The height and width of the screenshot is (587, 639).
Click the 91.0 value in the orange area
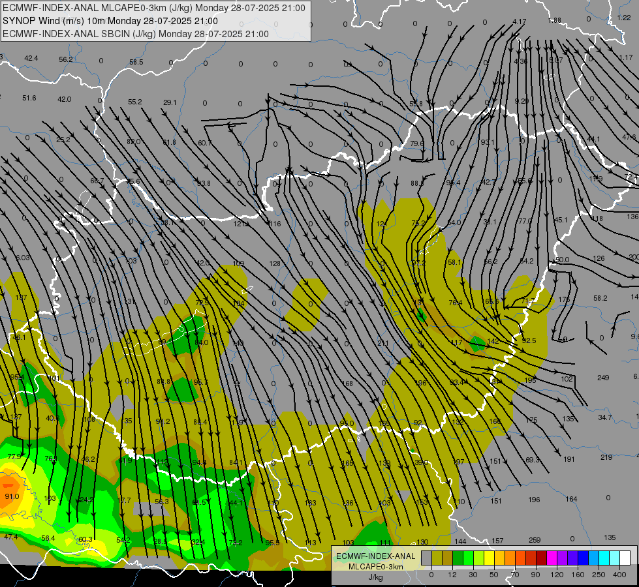coord(12,496)
